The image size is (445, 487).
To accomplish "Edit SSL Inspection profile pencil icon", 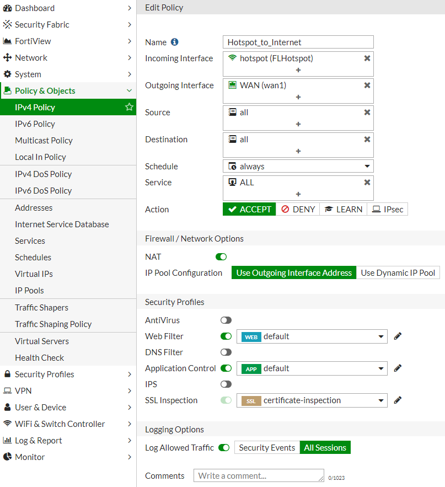I will pos(398,400).
